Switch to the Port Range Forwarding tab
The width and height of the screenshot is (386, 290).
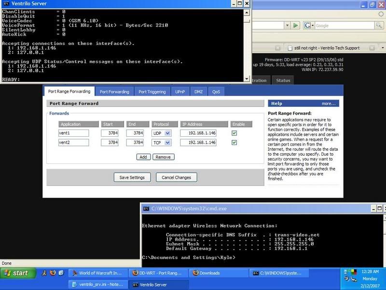[x=69, y=91]
